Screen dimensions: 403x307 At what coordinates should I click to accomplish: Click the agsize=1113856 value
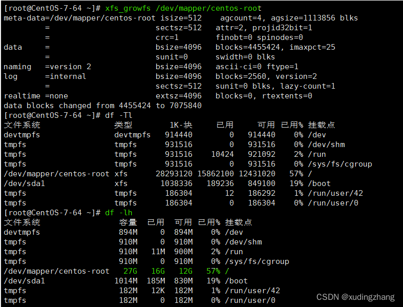tap(303, 18)
